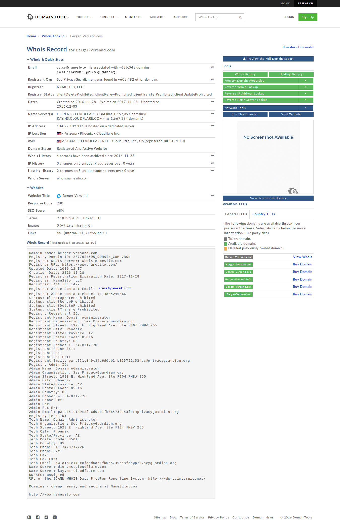
Task: Open Terms of Service footer link
Action: click(x=192, y=517)
